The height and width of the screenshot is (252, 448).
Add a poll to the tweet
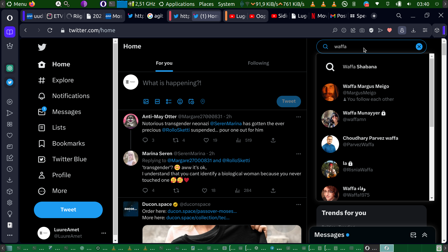point(169,101)
